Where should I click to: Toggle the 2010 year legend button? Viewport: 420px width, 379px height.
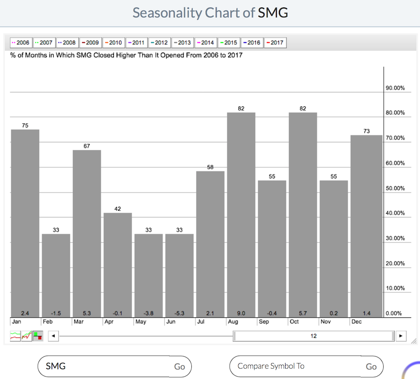113,42
